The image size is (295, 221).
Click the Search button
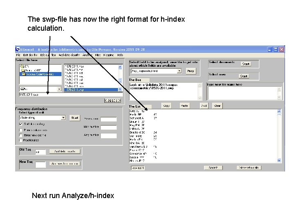[x=213, y=168]
